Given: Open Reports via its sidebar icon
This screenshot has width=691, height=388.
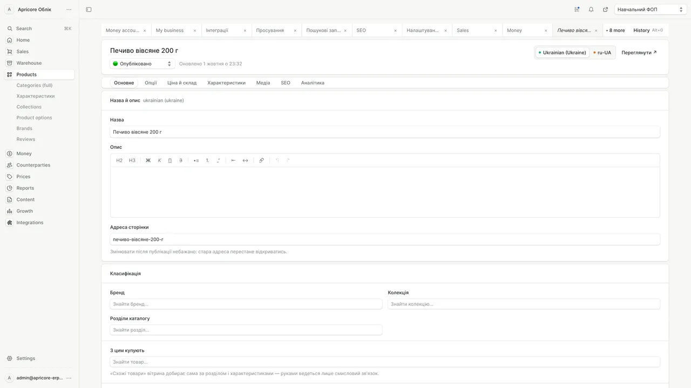Looking at the screenshot, I should [x=10, y=188].
